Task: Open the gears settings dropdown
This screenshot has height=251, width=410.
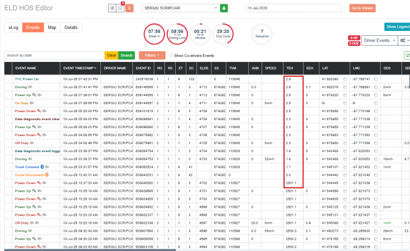Action: coord(404,41)
